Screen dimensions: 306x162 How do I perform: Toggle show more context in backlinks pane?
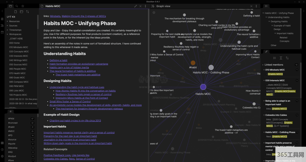[x=281, y=58]
